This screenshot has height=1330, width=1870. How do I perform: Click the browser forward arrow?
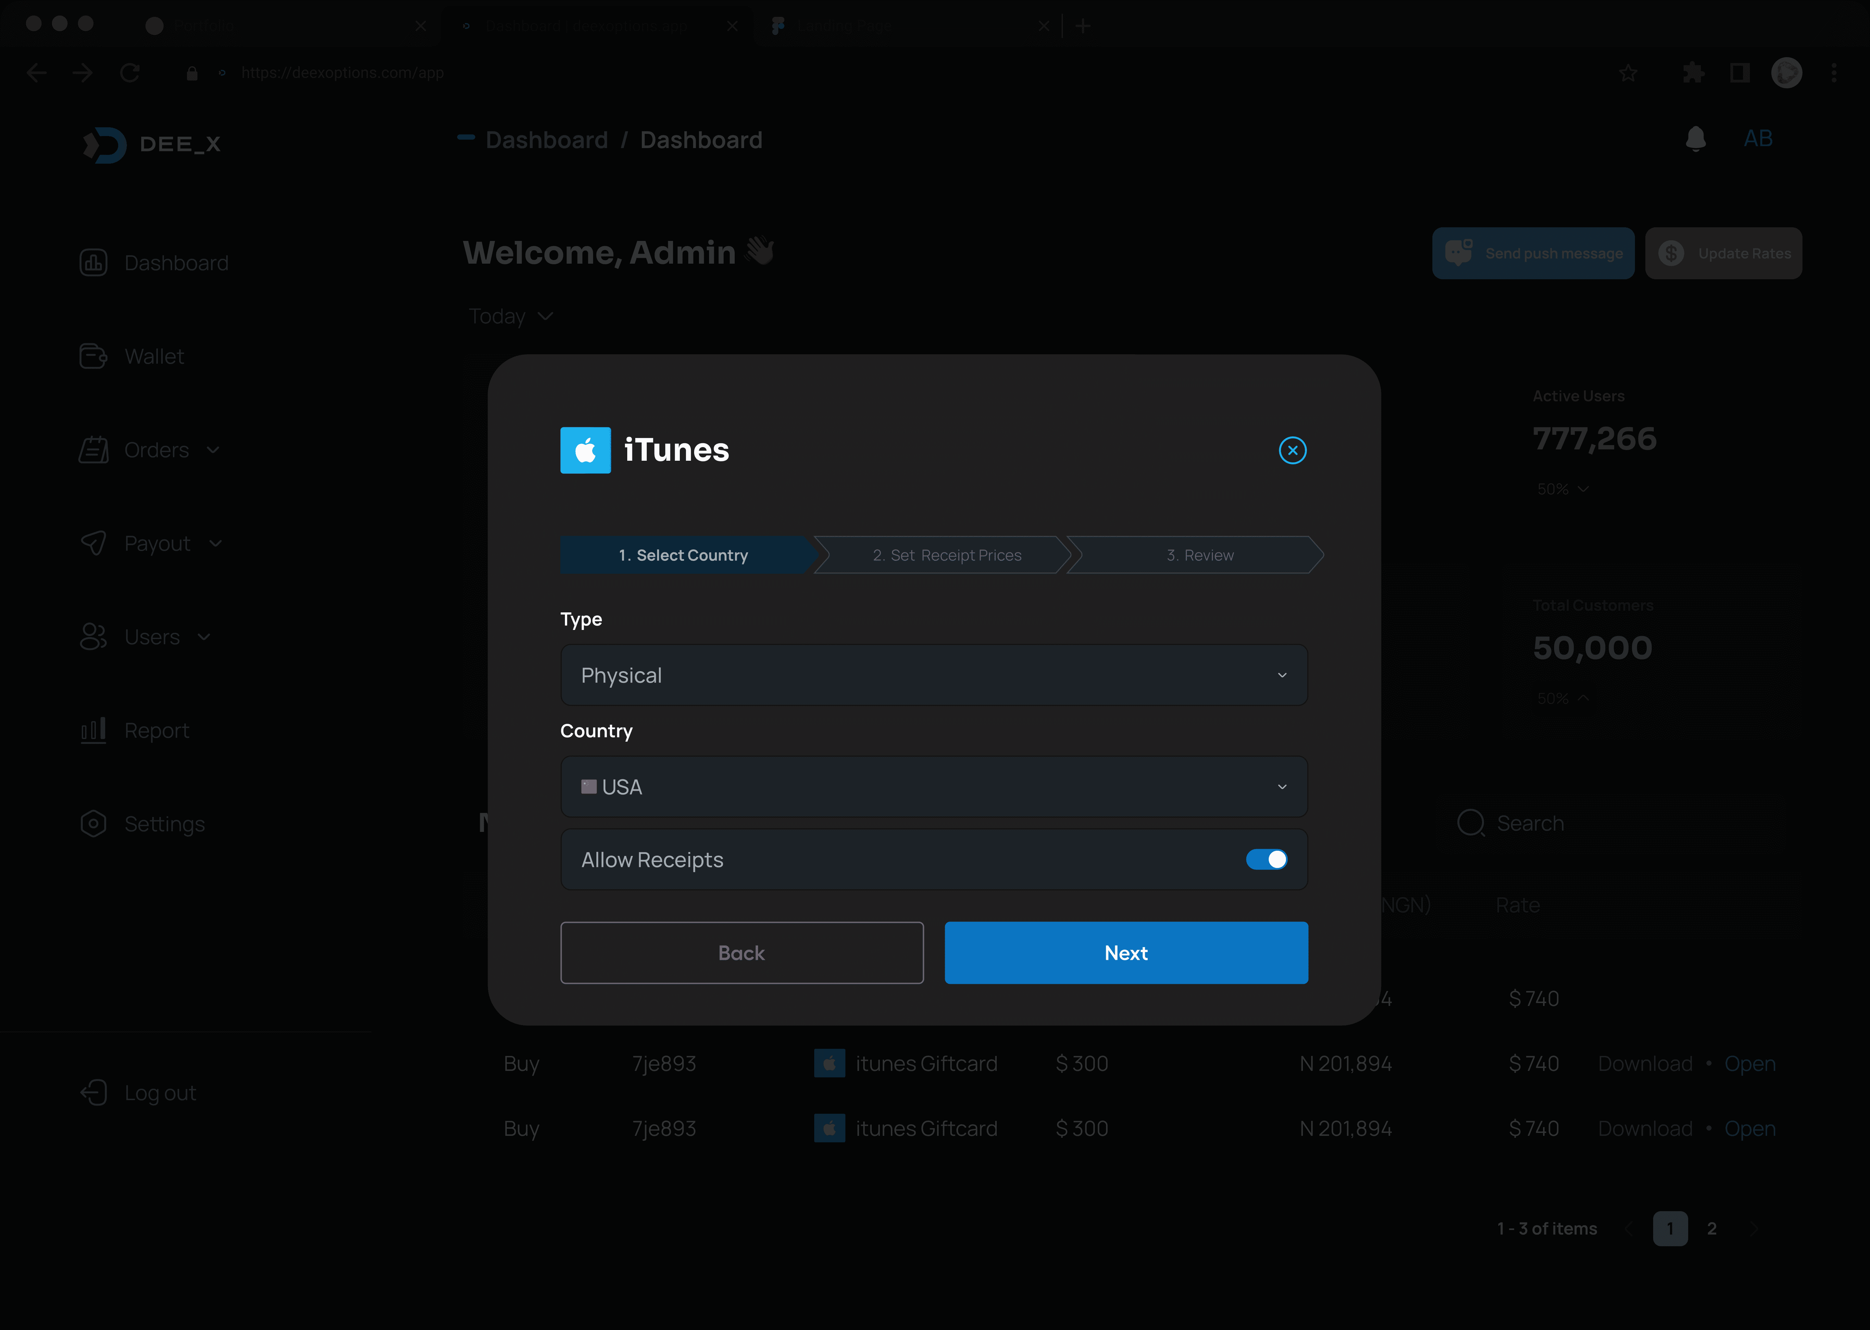(83, 73)
